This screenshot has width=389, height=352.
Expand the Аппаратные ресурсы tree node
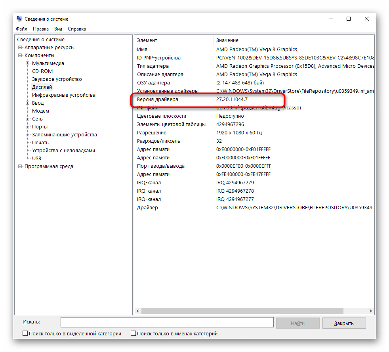(x=20, y=48)
